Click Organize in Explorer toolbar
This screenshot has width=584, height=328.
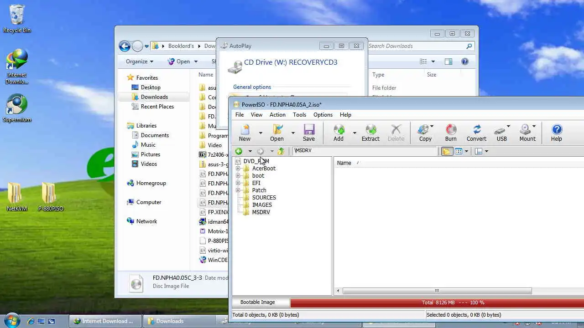140,61
